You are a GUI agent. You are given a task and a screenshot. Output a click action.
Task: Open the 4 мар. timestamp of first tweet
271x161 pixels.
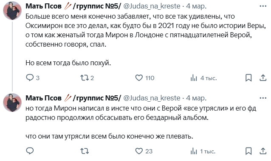196,6
